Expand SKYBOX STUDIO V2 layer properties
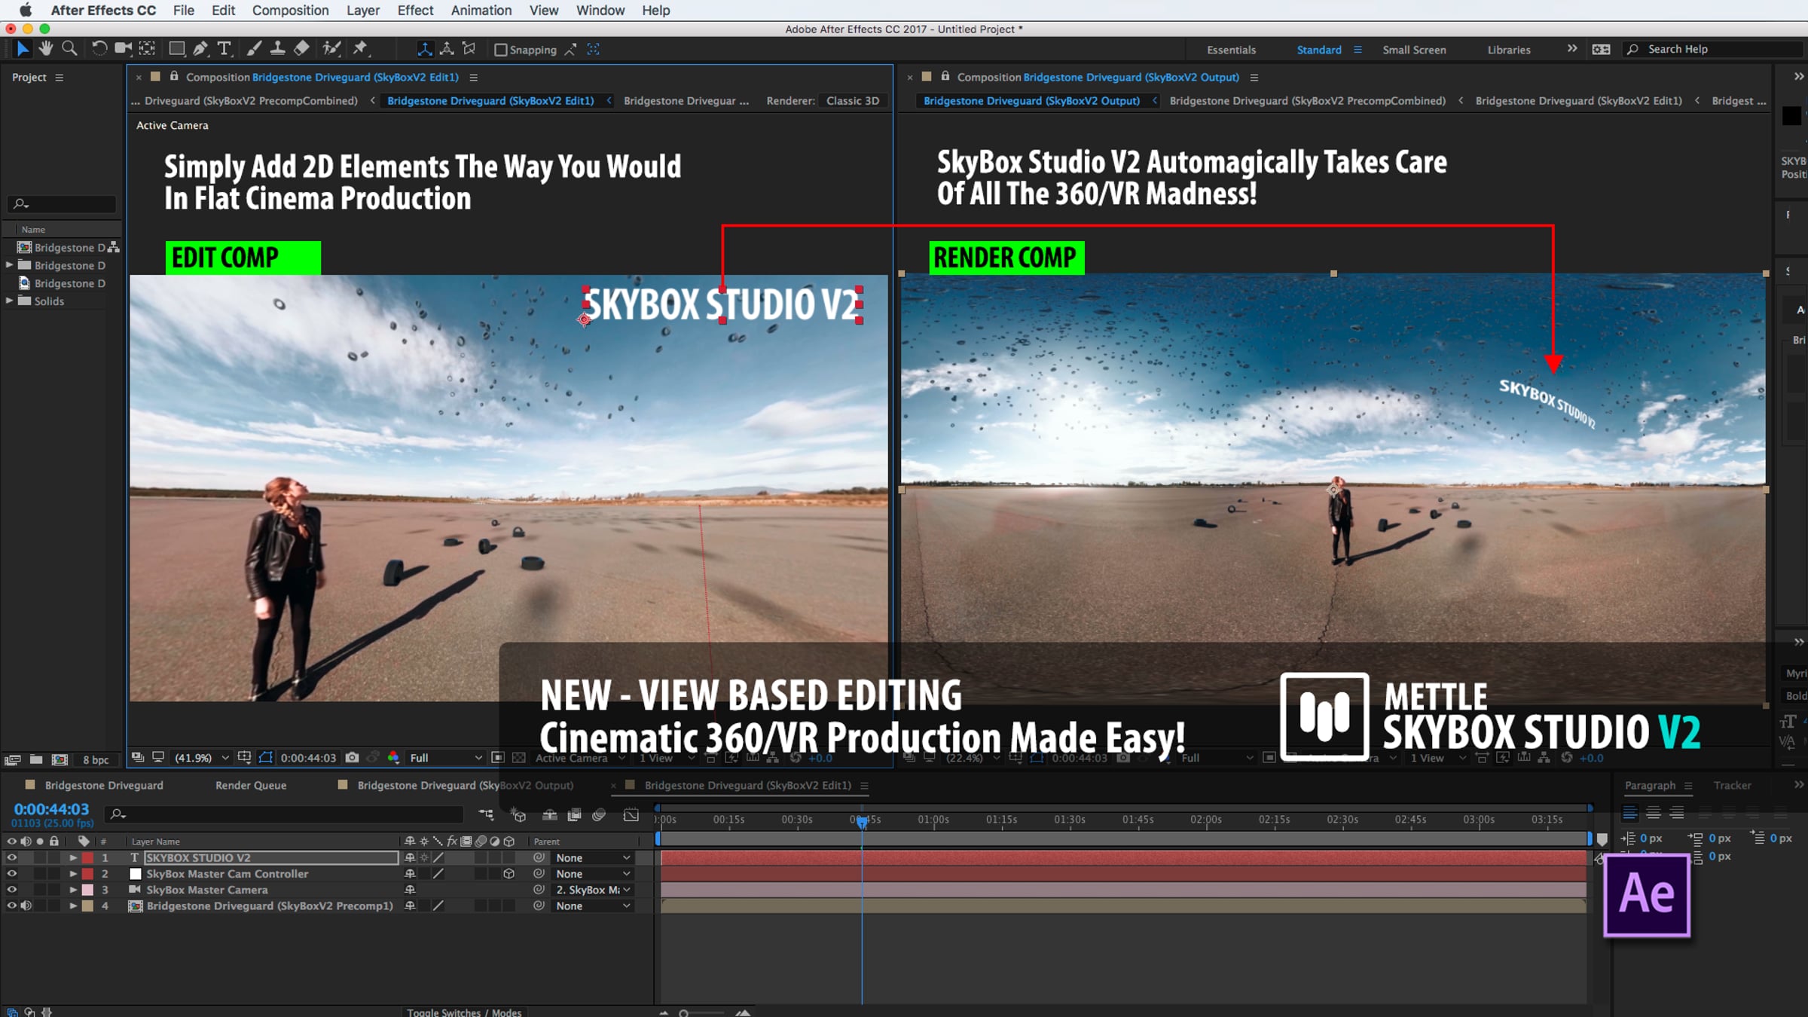The width and height of the screenshot is (1808, 1017). click(73, 857)
